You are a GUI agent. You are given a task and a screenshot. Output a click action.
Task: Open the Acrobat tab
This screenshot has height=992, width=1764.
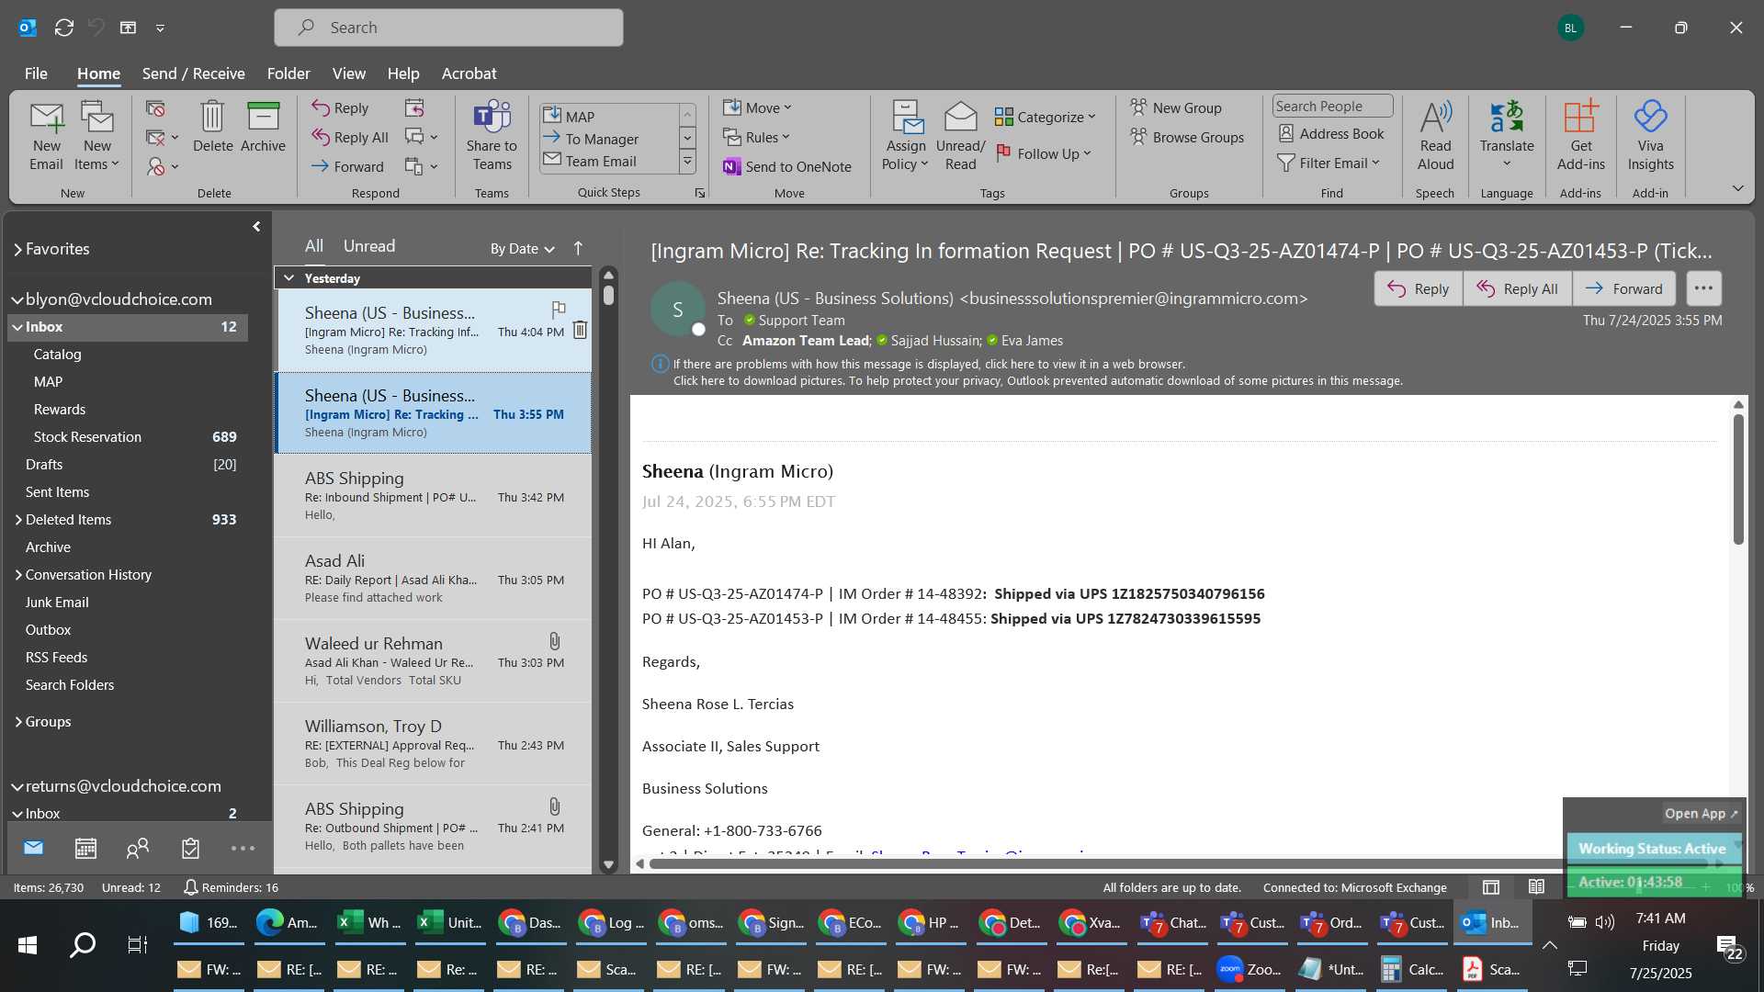469,73
